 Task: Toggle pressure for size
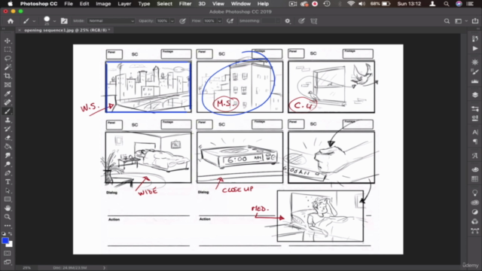click(x=301, y=21)
